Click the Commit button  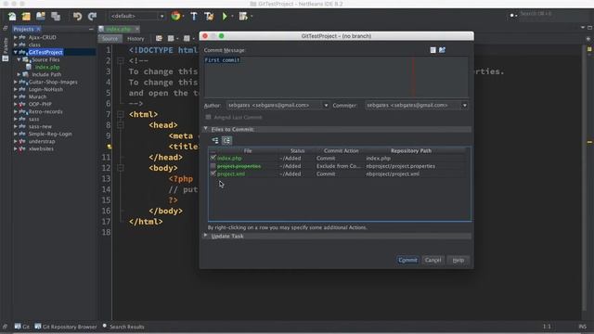click(x=407, y=260)
